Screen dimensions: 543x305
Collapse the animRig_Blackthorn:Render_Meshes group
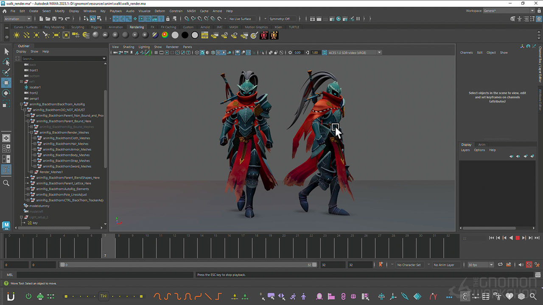click(31, 133)
